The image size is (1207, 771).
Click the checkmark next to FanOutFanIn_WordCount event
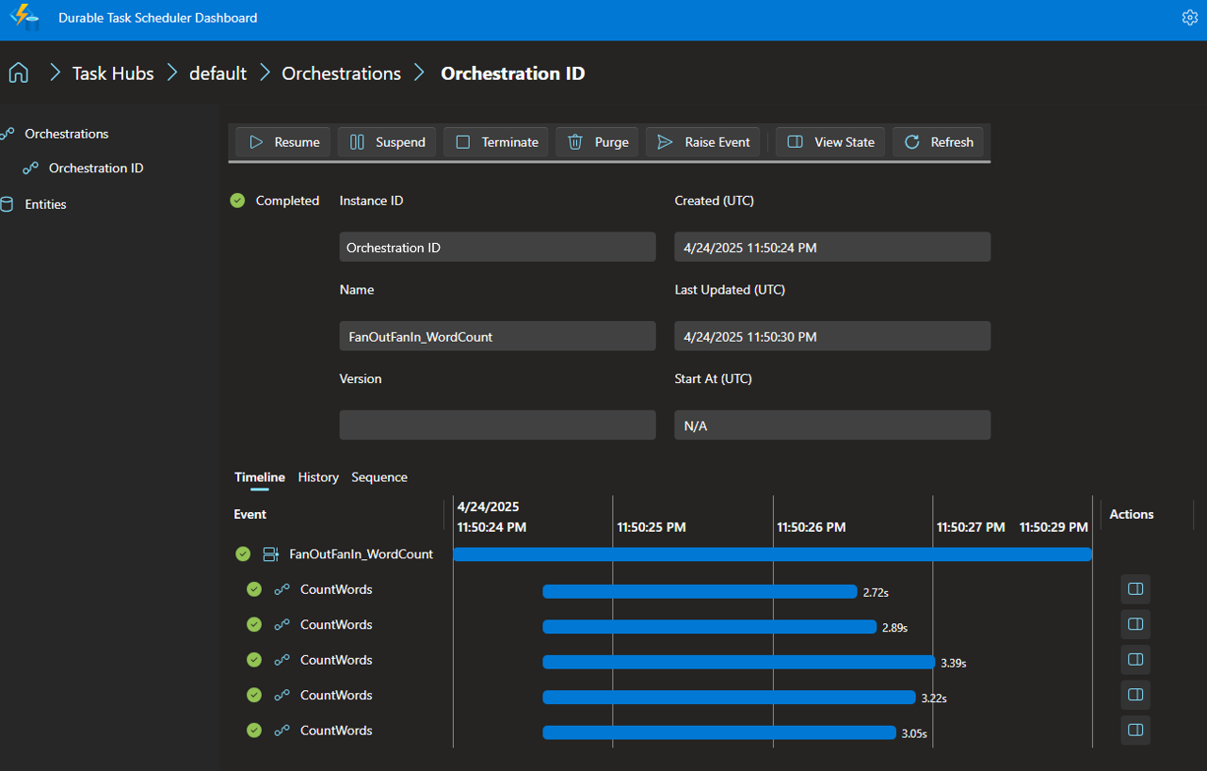click(x=243, y=554)
